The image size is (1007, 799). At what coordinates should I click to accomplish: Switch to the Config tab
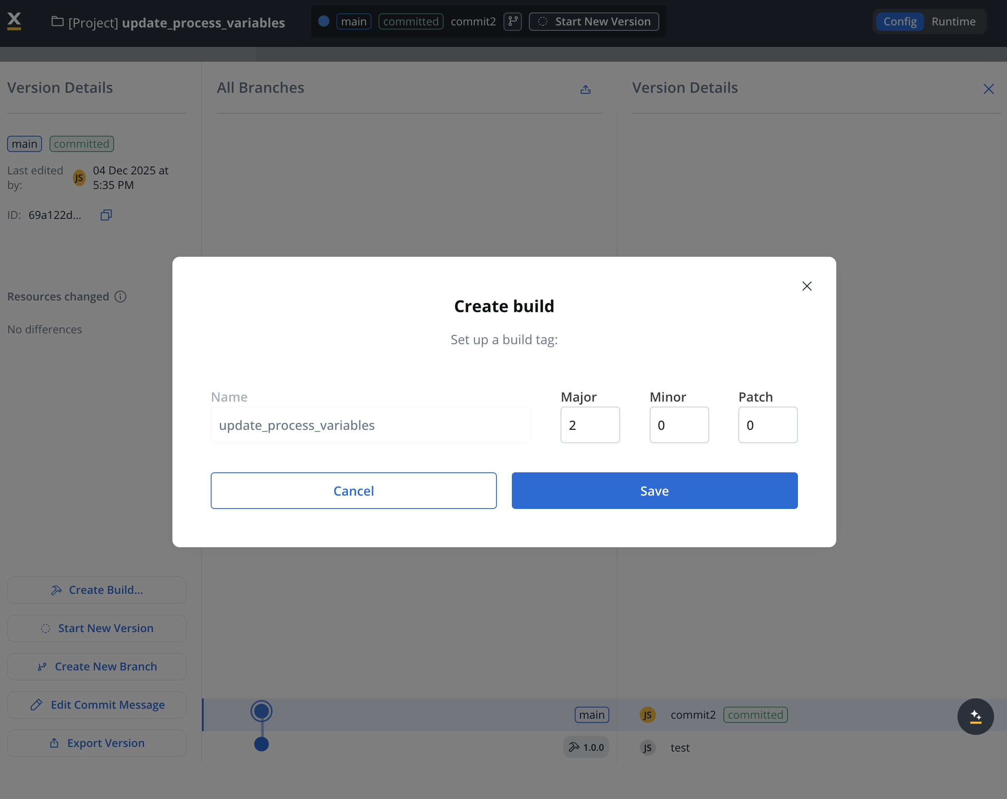coord(900,22)
